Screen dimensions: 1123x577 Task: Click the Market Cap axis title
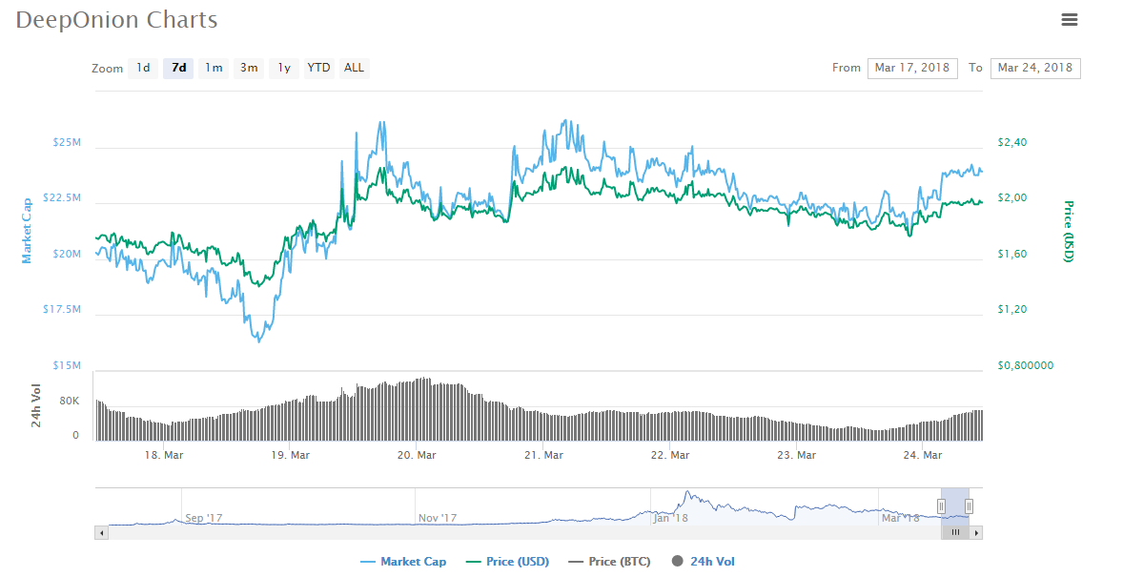point(27,231)
